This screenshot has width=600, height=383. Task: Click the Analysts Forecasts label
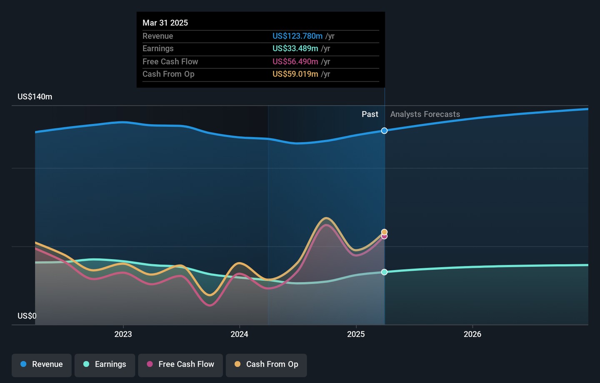[425, 114]
